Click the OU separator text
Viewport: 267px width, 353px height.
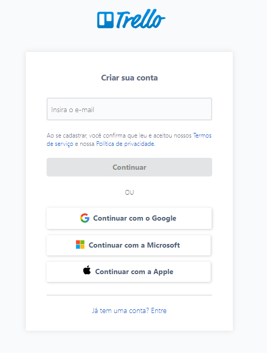click(x=129, y=193)
